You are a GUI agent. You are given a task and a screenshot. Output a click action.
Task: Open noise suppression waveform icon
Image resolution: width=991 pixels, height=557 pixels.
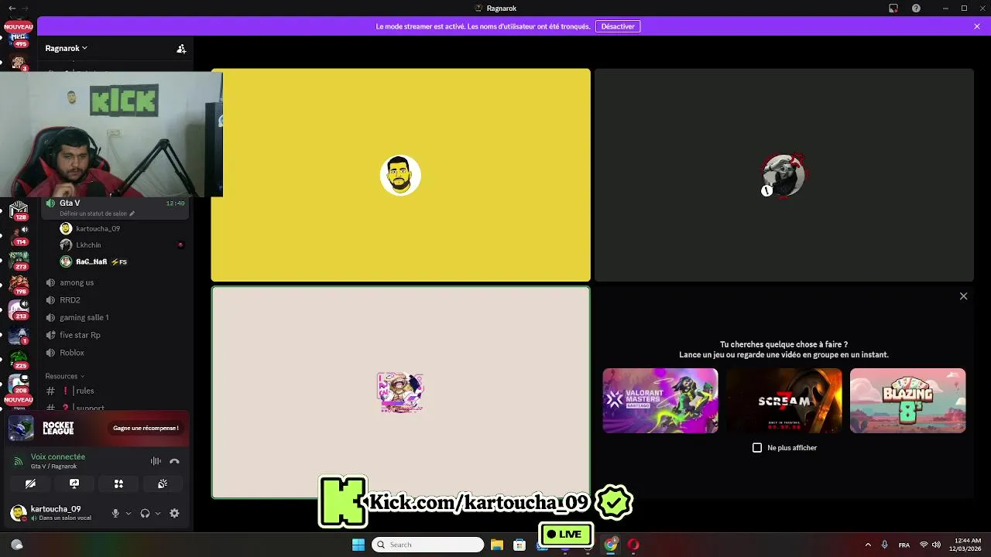click(x=156, y=461)
